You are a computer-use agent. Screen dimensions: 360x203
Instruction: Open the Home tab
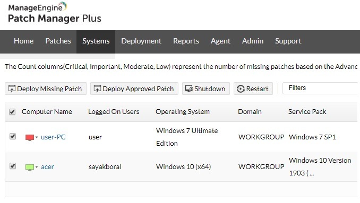click(x=24, y=41)
